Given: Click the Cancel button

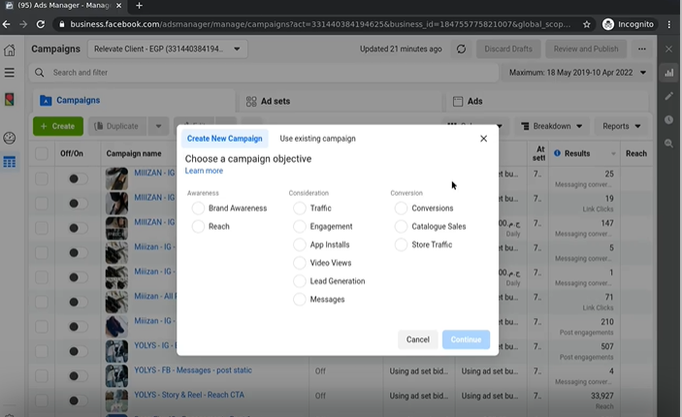Looking at the screenshot, I should (417, 339).
